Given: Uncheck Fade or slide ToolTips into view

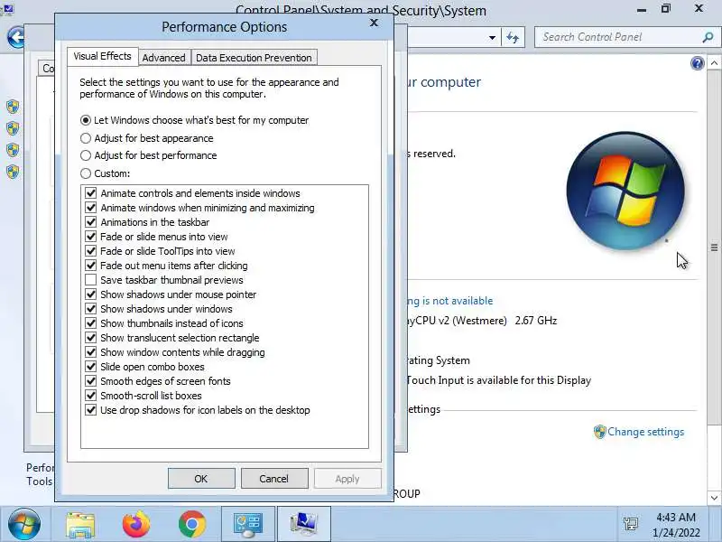Looking at the screenshot, I should point(91,251).
